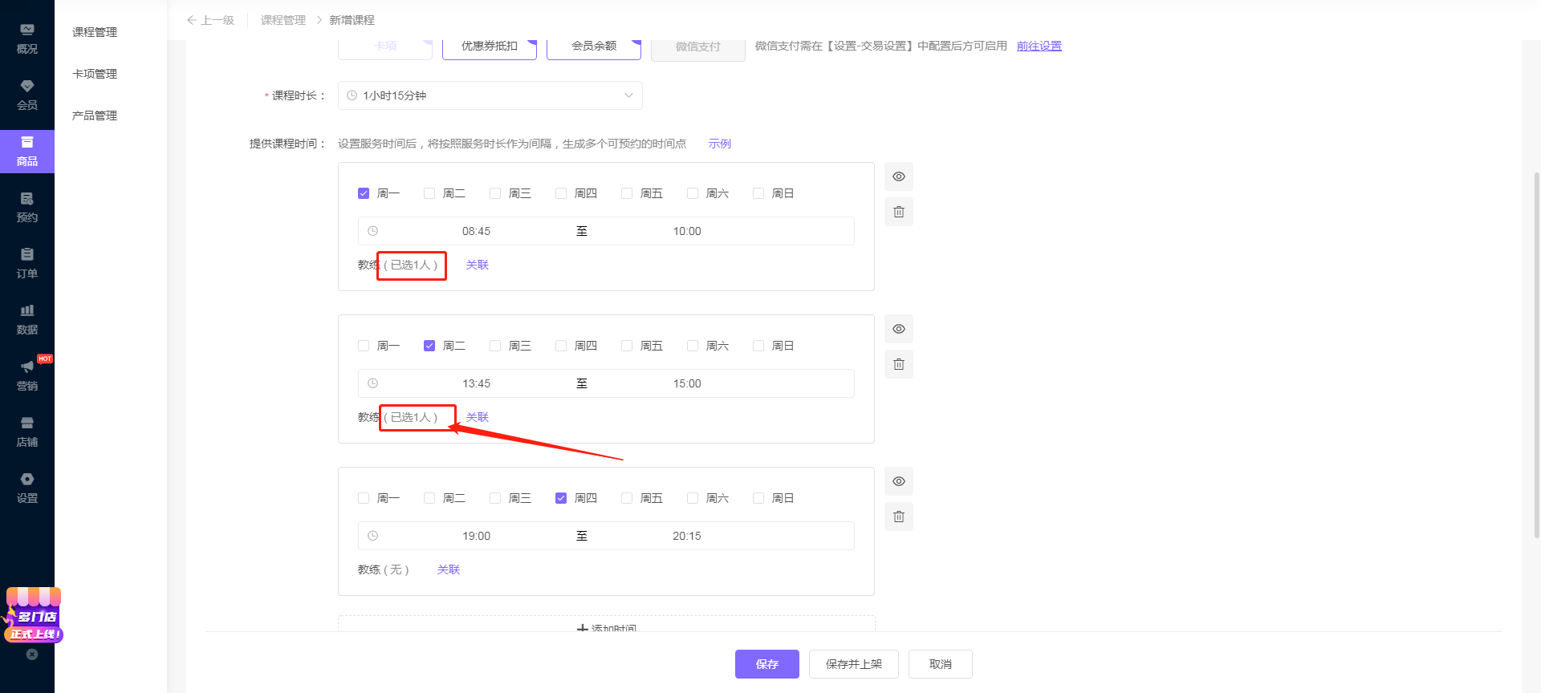The image size is (1541, 693).
Task: Select the 会员余额 payment option
Action: point(594,47)
